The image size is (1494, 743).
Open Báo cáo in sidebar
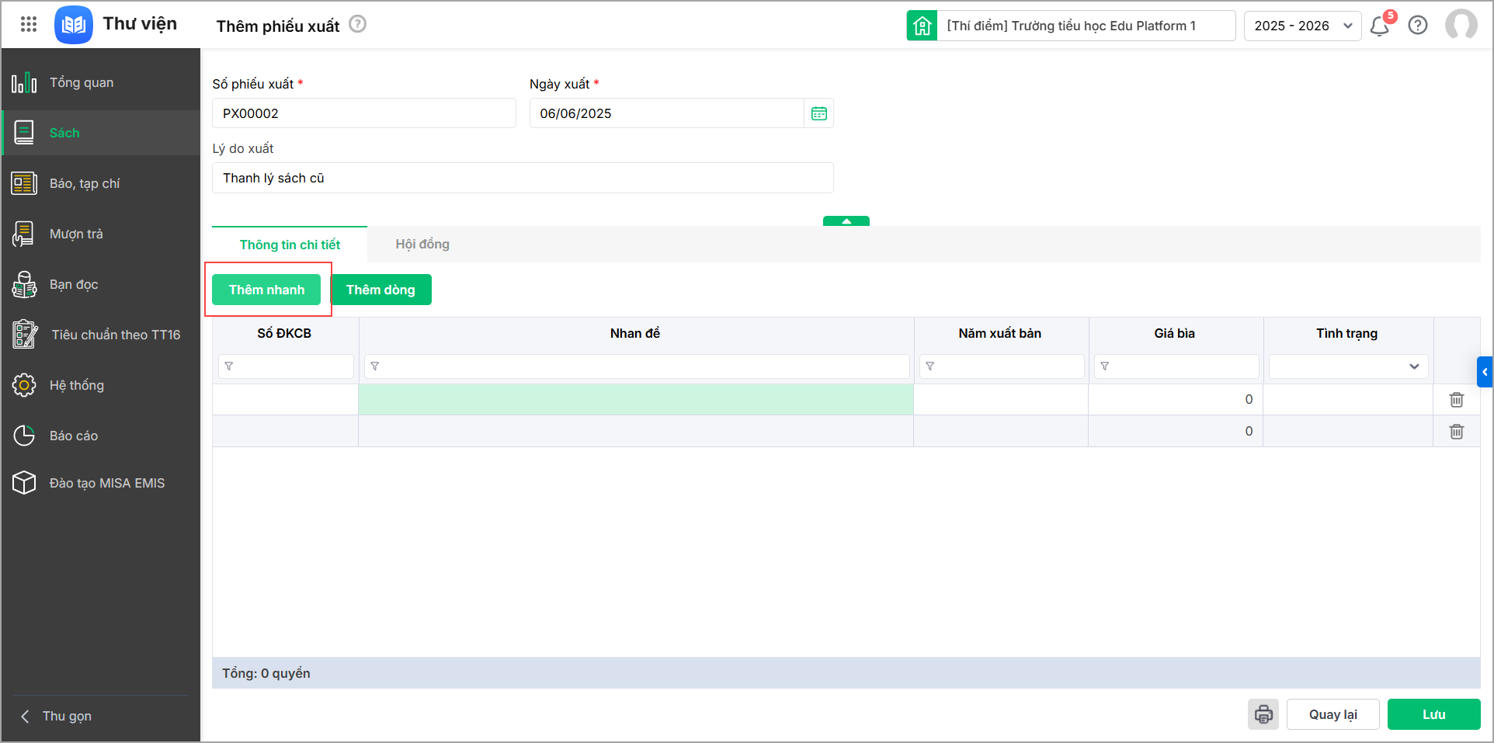pos(101,436)
